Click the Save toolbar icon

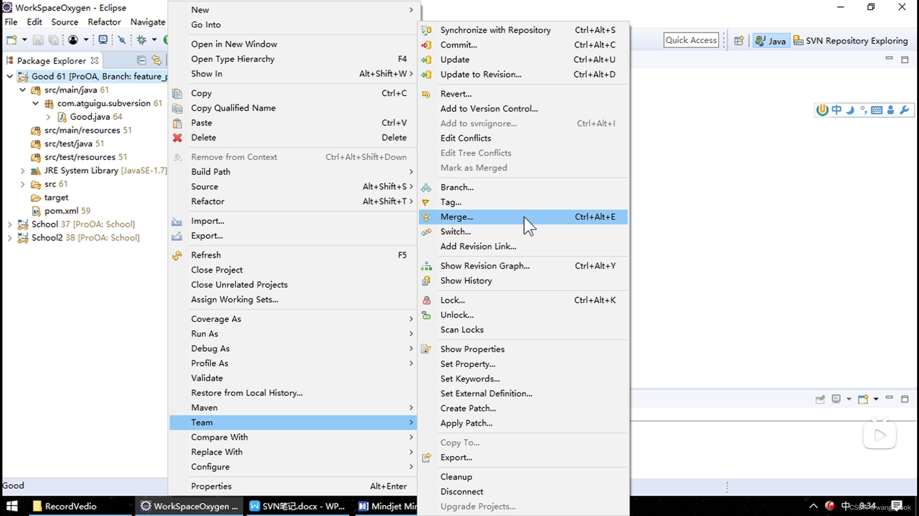click(x=38, y=40)
